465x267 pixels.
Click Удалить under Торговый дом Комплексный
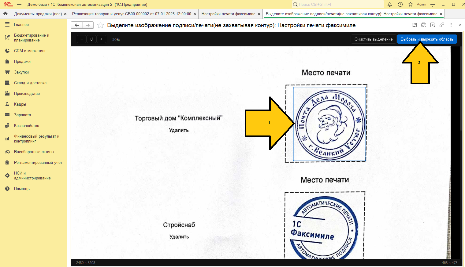click(x=179, y=130)
